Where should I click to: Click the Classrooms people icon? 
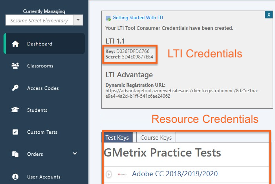[x=15, y=66]
